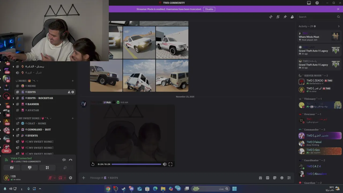343x193 pixels.
Task: Mute the video volume icon
Action: pos(165,164)
